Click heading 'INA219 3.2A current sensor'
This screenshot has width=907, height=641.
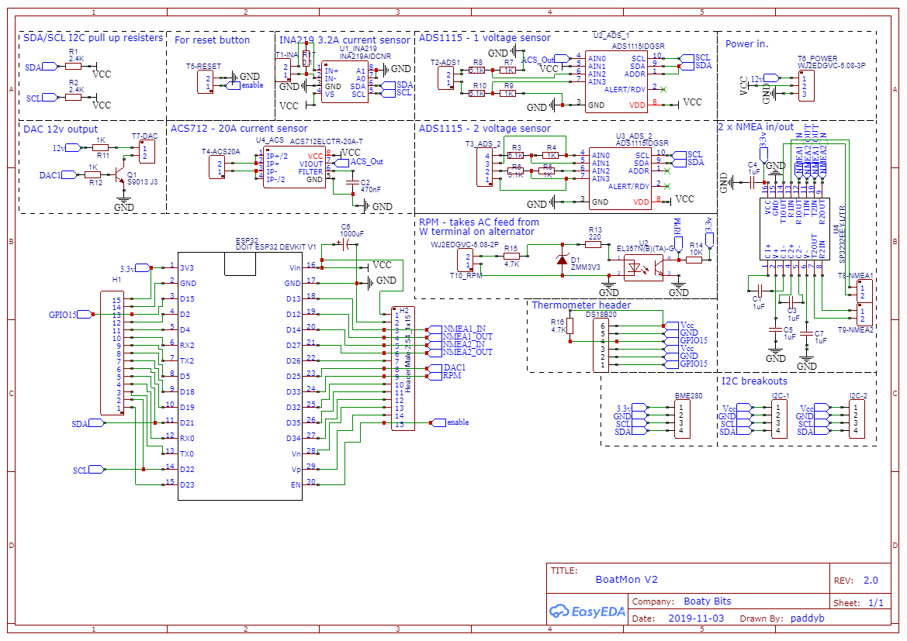pyautogui.click(x=344, y=40)
